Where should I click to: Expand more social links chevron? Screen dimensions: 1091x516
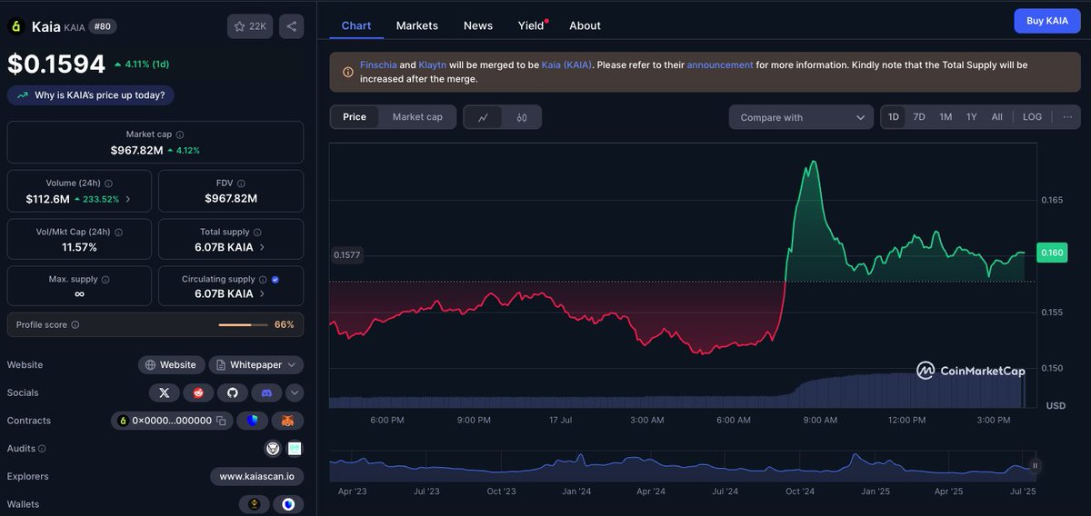coord(295,392)
